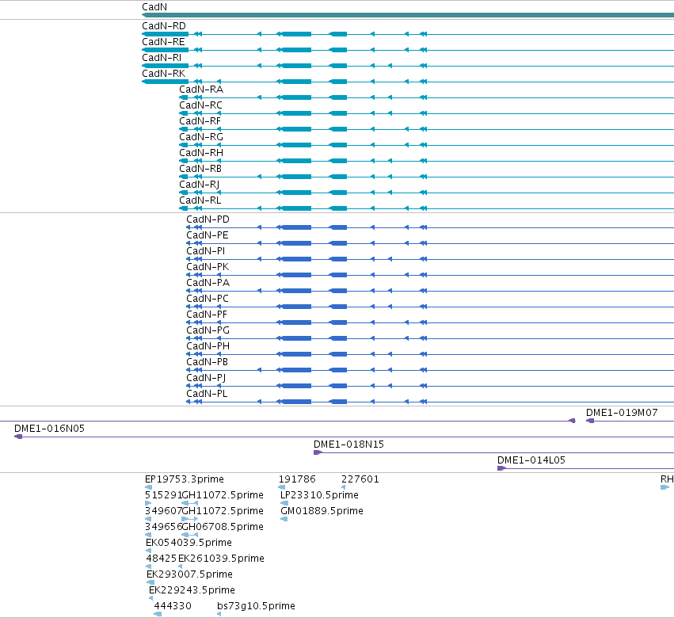Select the 444330 feature label
This screenshot has height=618, width=674.
click(x=173, y=606)
